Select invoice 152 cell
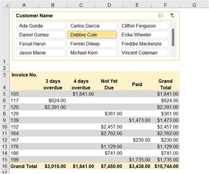 coord(24,127)
